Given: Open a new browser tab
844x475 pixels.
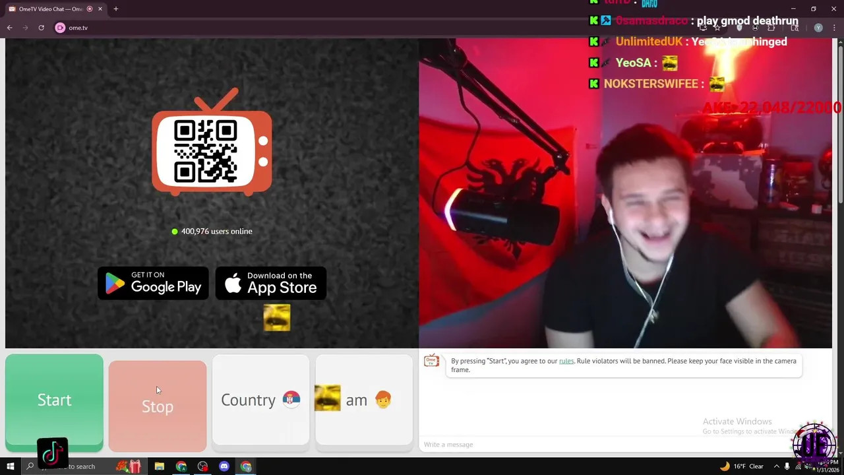Looking at the screenshot, I should click(115, 9).
